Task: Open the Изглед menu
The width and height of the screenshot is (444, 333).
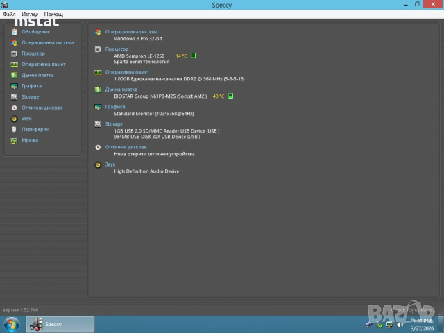Action: (30, 14)
